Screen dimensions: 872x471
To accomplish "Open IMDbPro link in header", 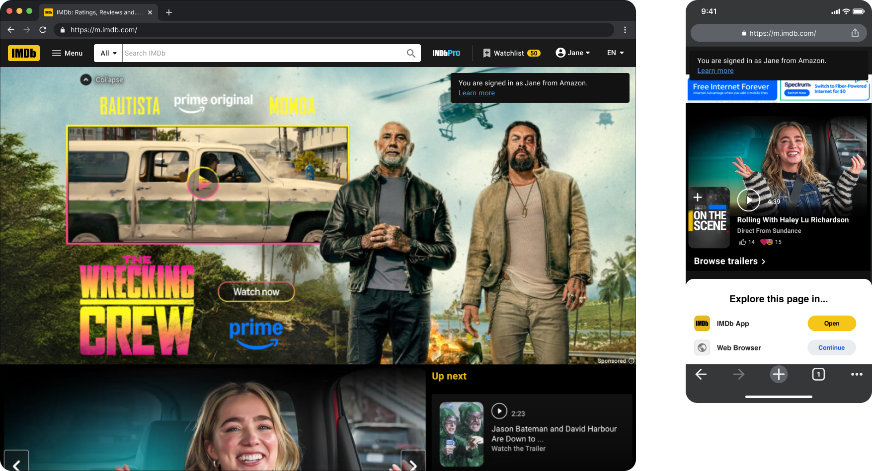I will click(x=446, y=53).
